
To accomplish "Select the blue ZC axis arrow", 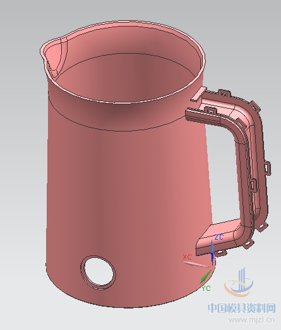I will coord(212,252).
